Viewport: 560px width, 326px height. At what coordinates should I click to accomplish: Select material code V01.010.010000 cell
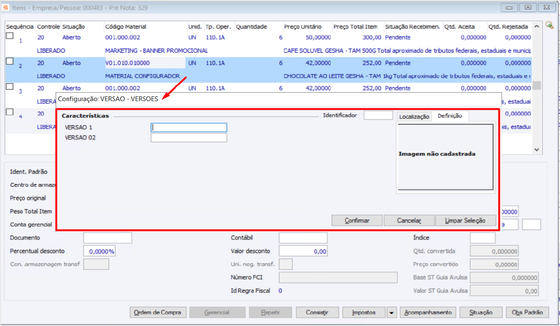click(145, 63)
